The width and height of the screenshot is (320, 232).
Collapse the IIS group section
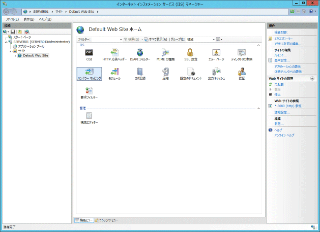(258, 45)
